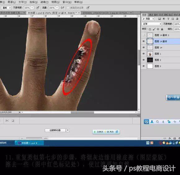Lock image pixels brush icon
180x175 pixels.
coord(154,29)
